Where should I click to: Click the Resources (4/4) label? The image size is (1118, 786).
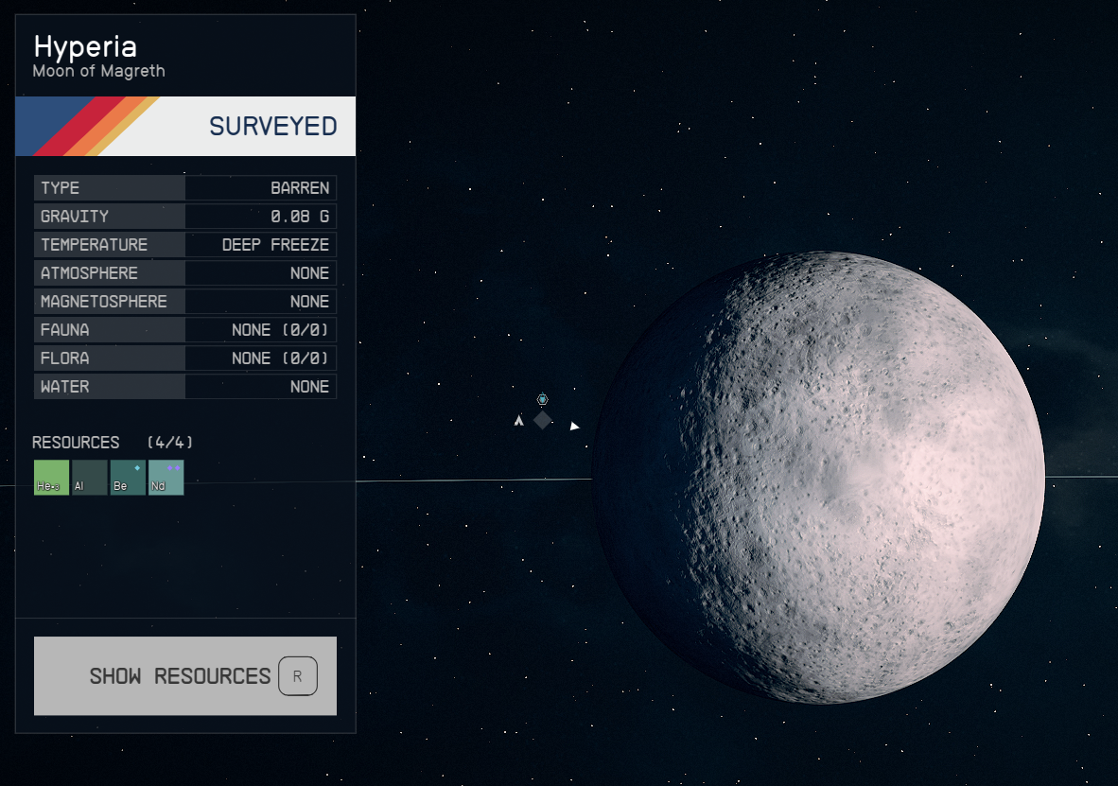coord(112,443)
